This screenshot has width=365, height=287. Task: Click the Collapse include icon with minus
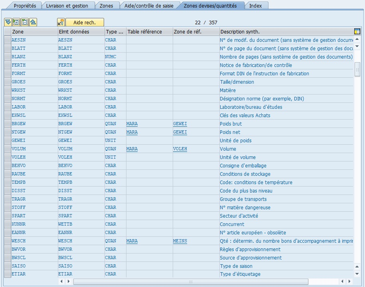[x=25, y=22]
